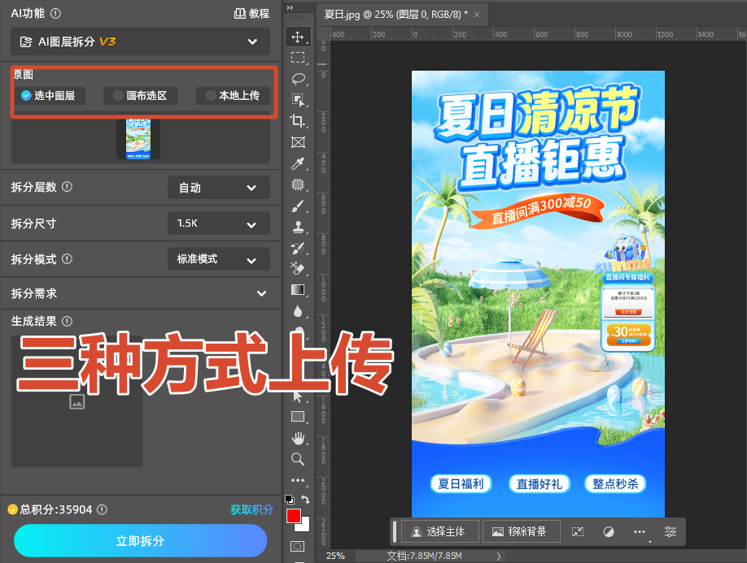Select the Eraser tool
The height and width of the screenshot is (563, 747).
(298, 269)
